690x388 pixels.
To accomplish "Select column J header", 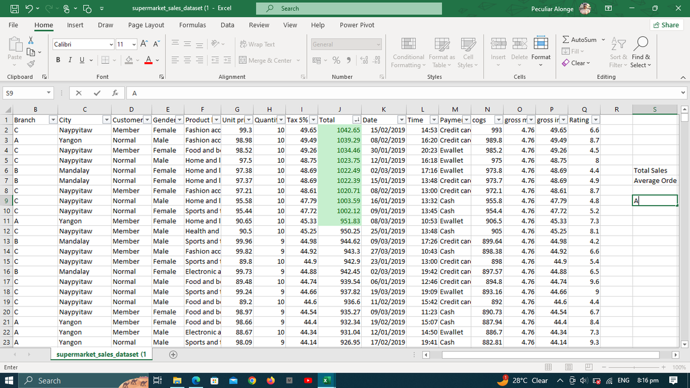I will pyautogui.click(x=340, y=110).
